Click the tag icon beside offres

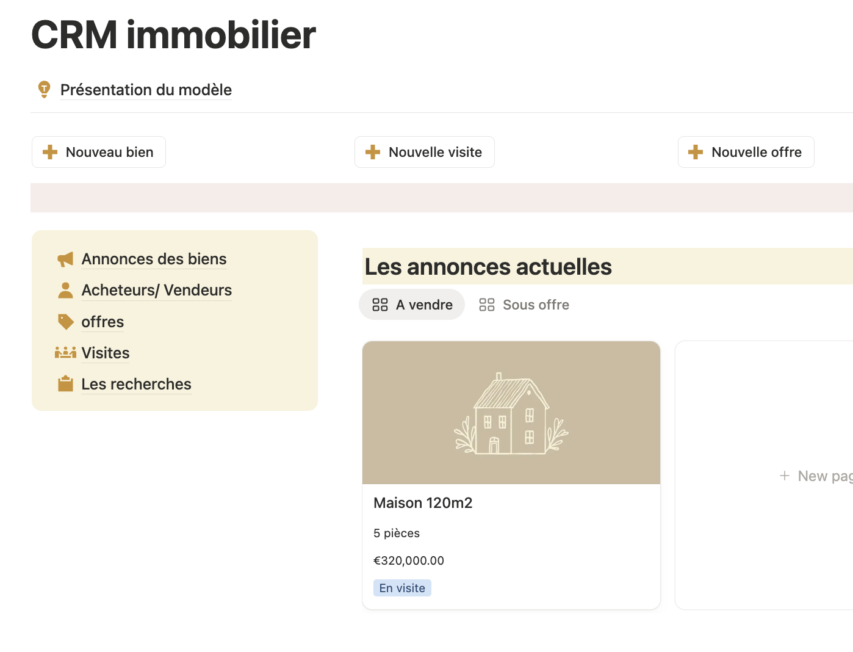[65, 322]
